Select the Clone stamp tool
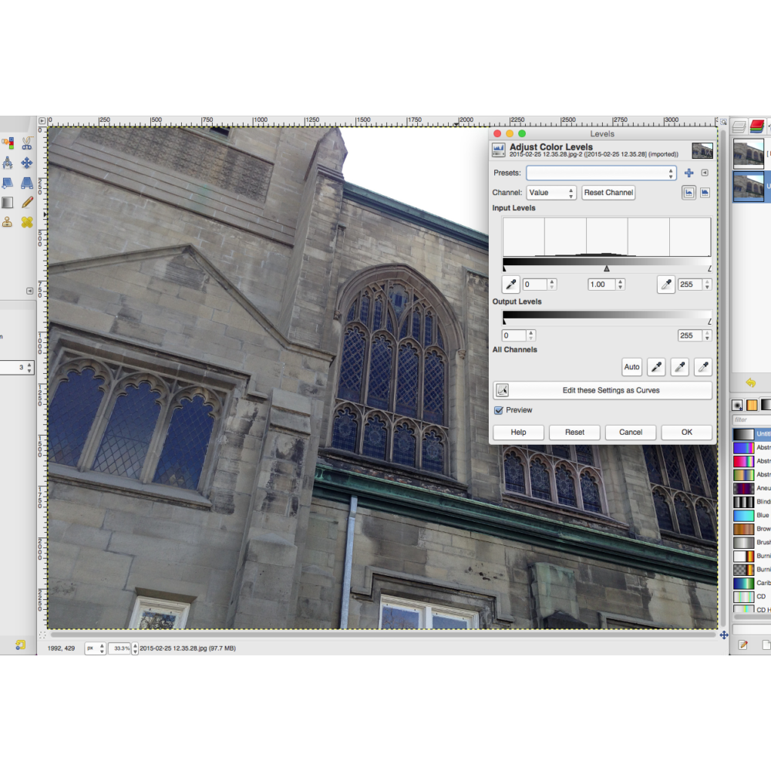 [7, 223]
